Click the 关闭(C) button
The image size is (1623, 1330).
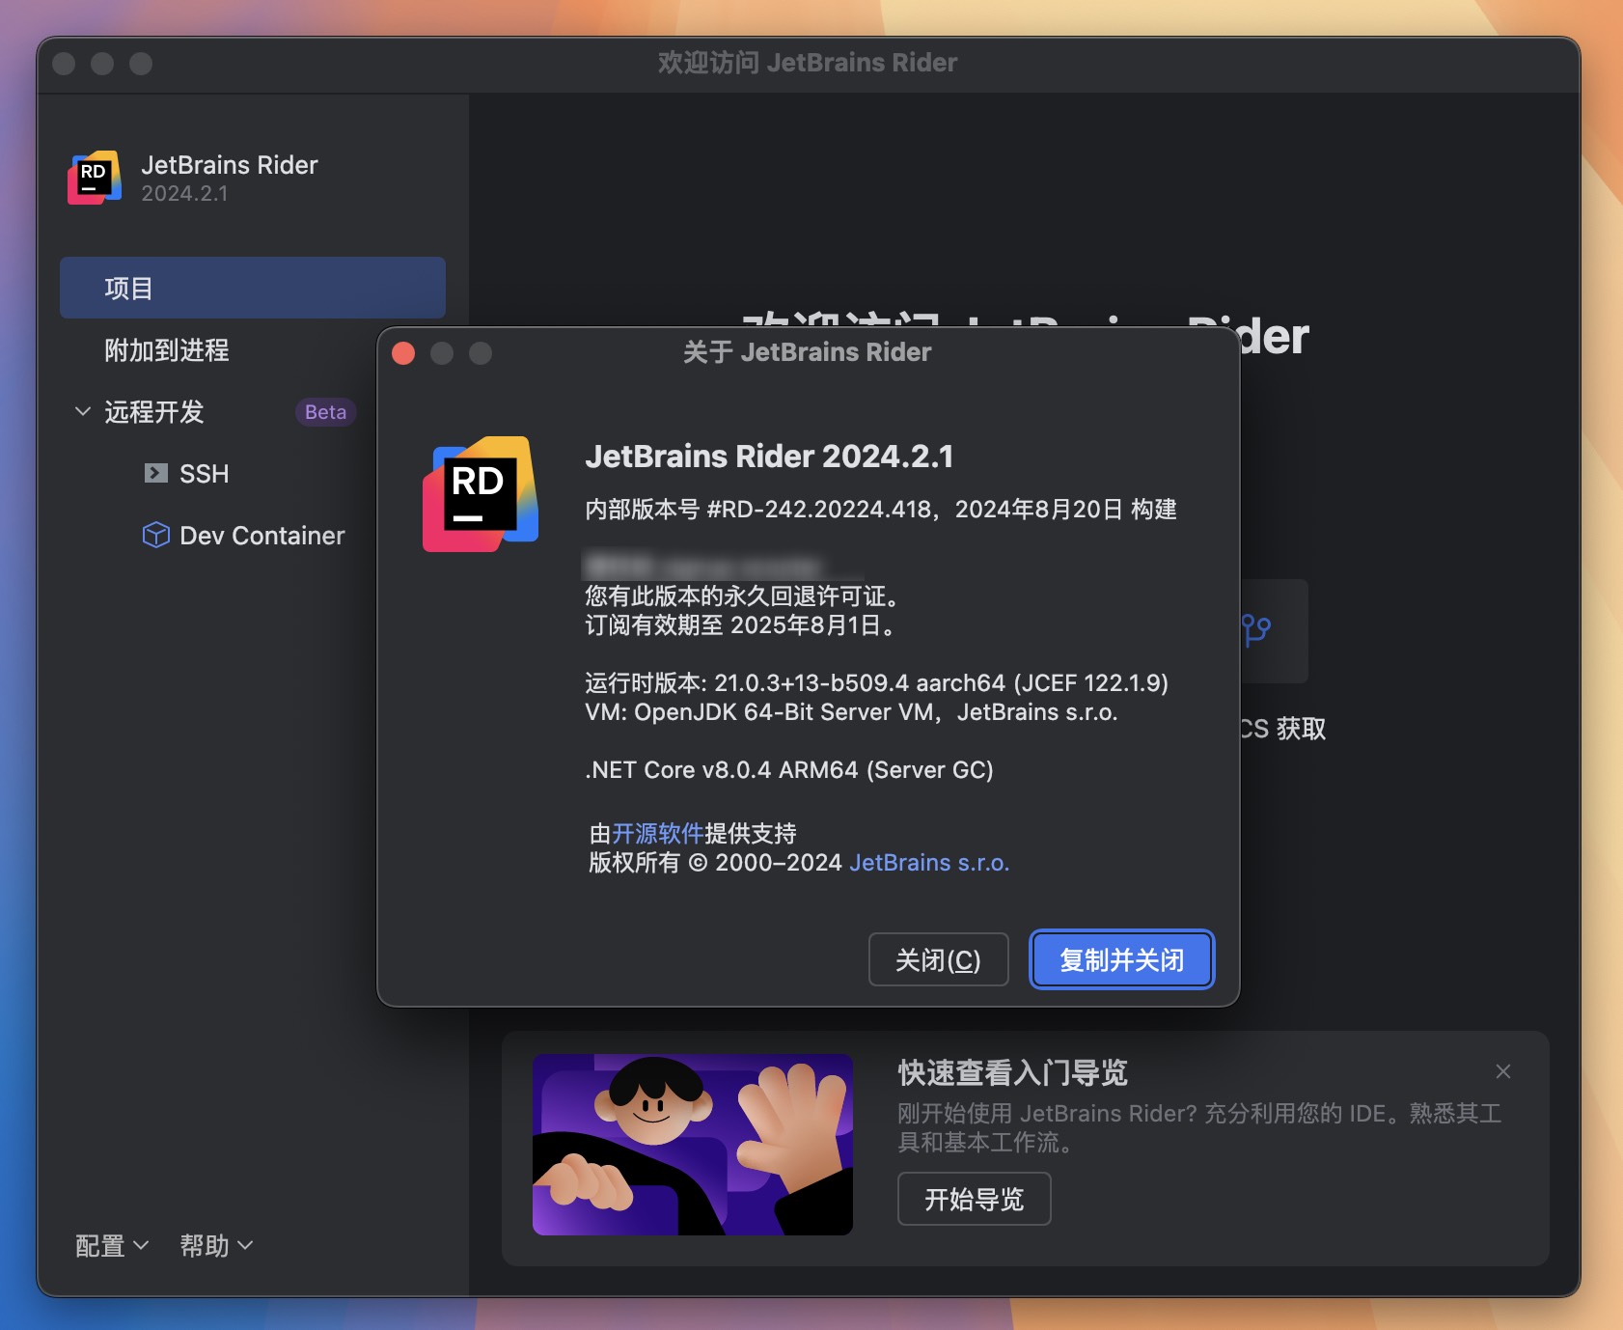(x=938, y=959)
